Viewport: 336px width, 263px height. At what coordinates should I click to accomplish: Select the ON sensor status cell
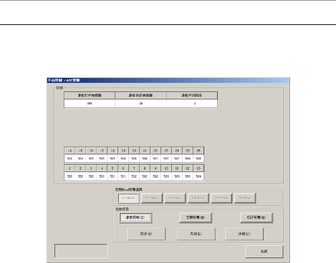pyautogui.click(x=141, y=103)
